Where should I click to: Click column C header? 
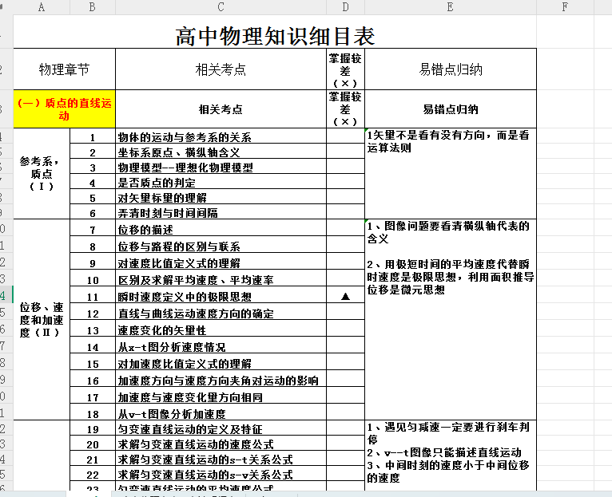[x=221, y=7]
